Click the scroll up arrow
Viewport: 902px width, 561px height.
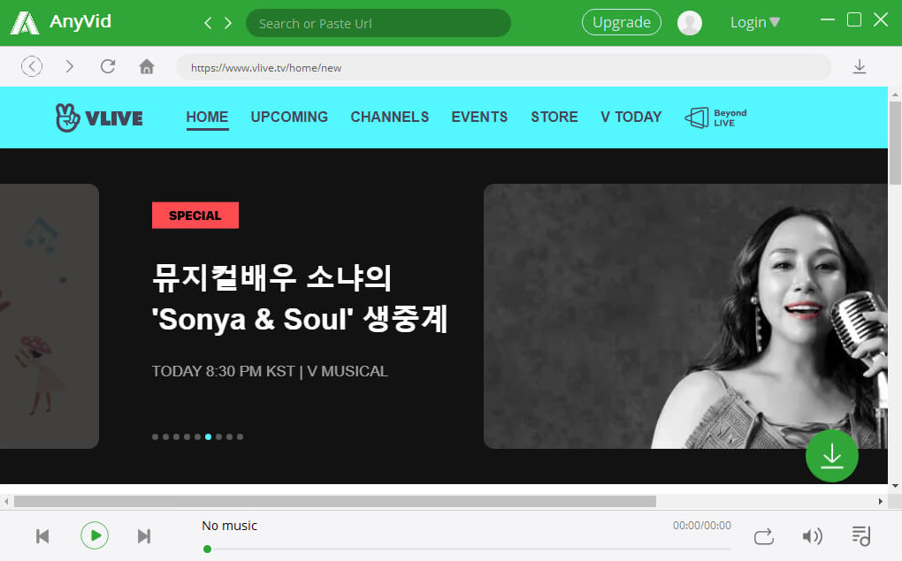point(895,95)
